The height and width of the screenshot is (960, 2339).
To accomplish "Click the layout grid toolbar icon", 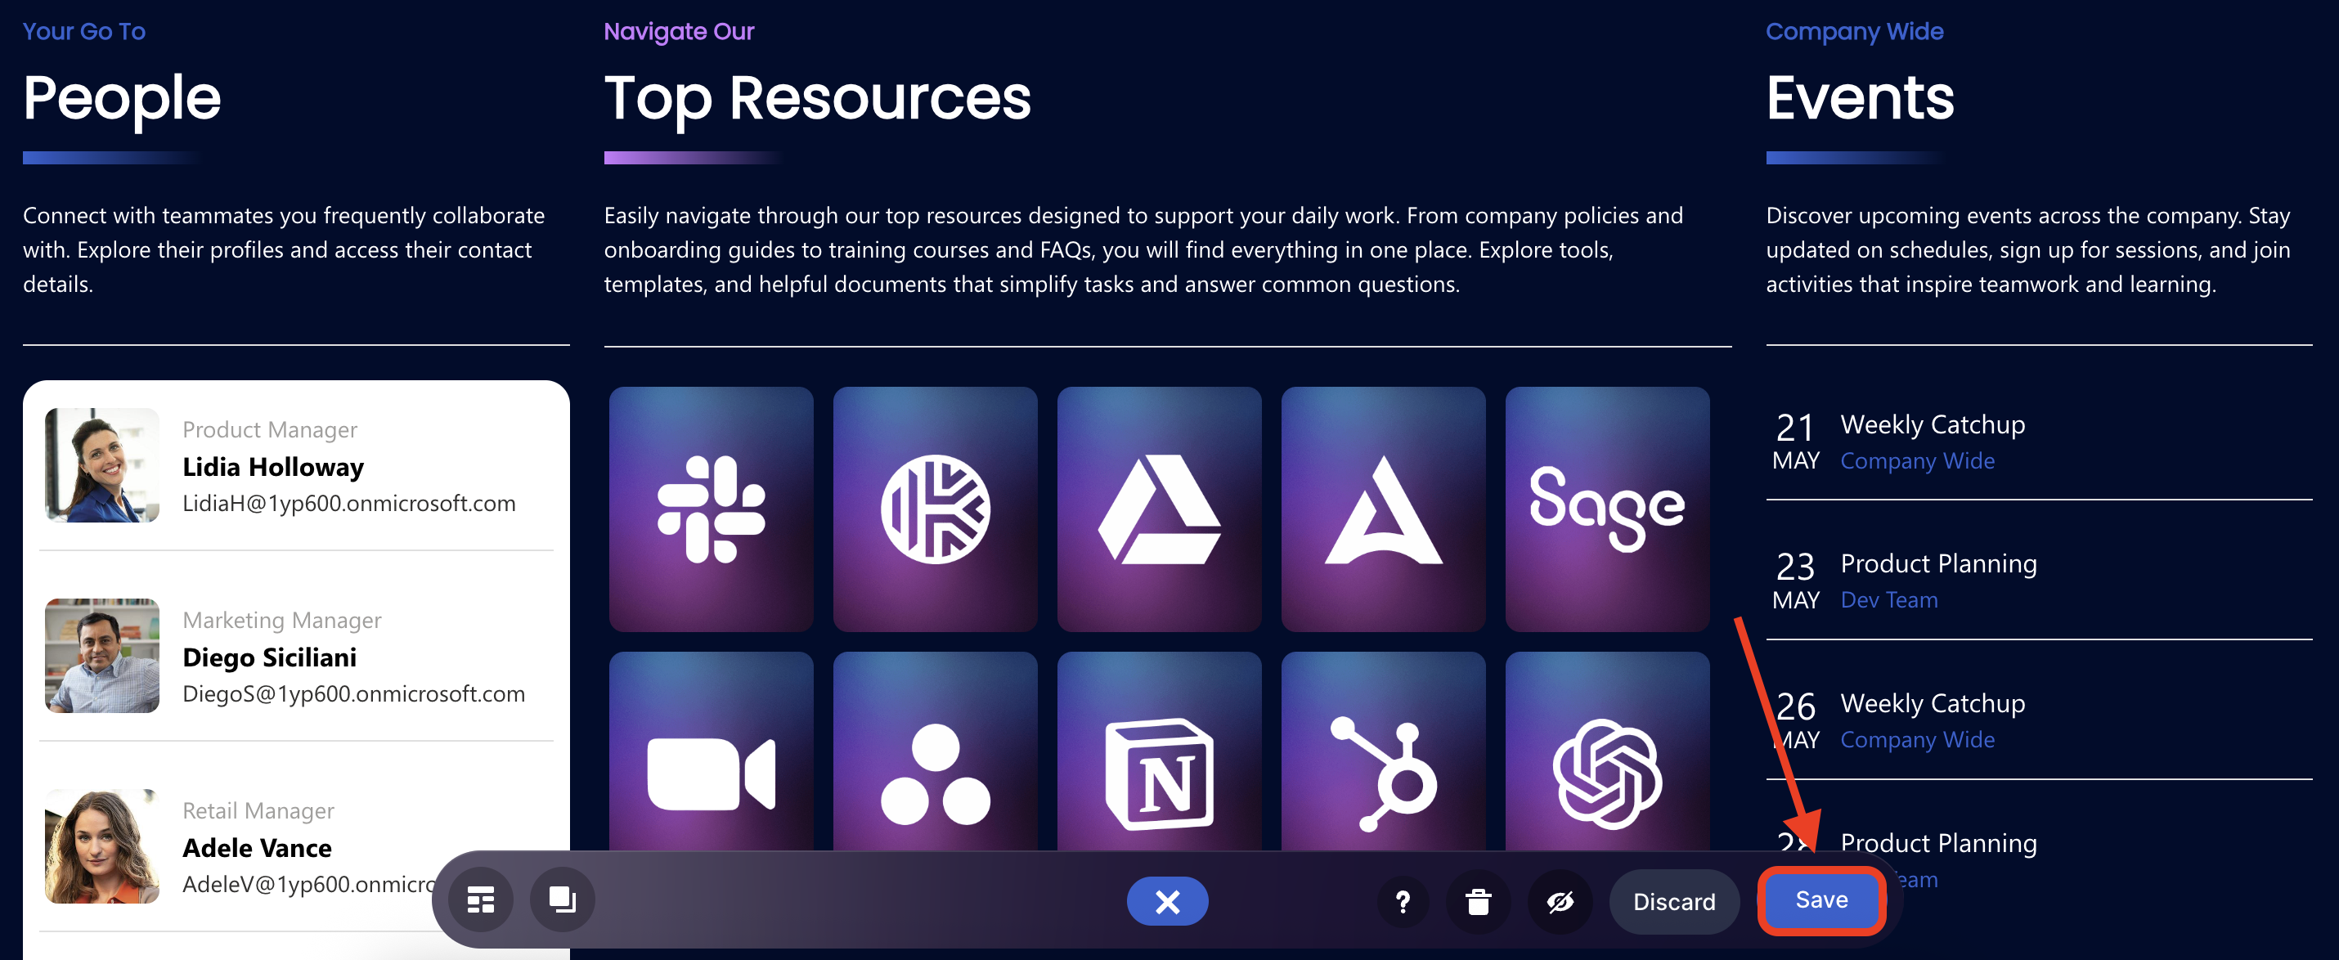I will pyautogui.click(x=480, y=900).
